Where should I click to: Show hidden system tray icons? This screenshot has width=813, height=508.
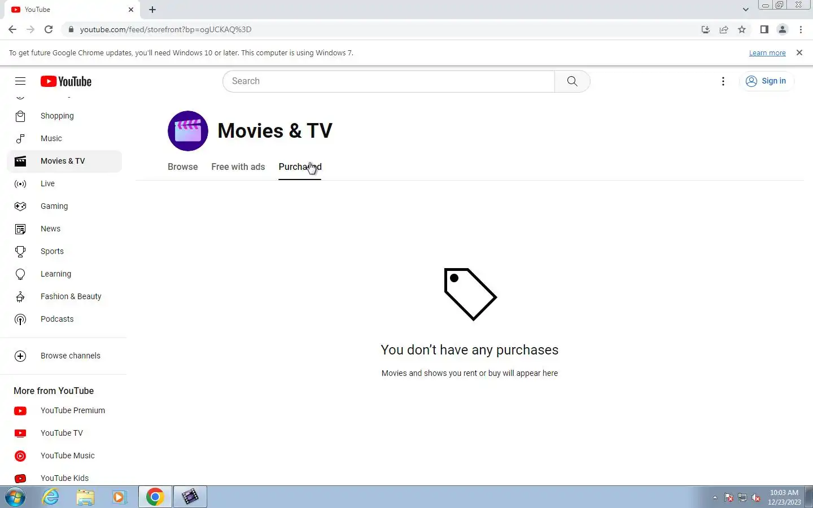[x=715, y=497]
